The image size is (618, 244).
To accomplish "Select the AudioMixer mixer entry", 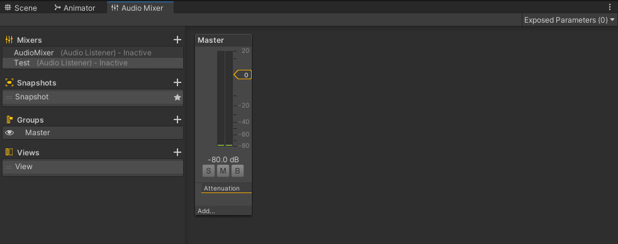I will pyautogui.click(x=93, y=53).
